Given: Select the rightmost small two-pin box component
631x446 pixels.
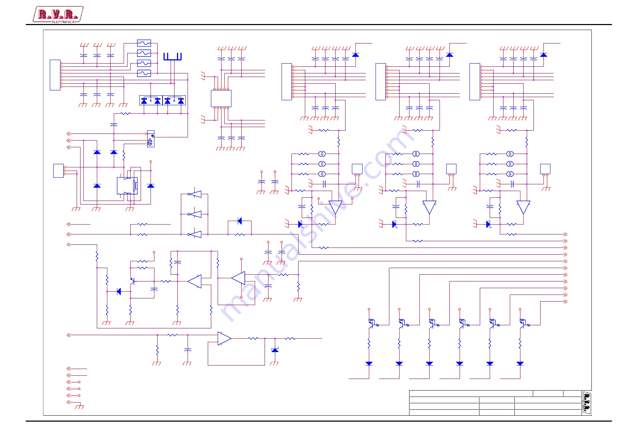Looking at the screenshot, I should click(x=546, y=169).
